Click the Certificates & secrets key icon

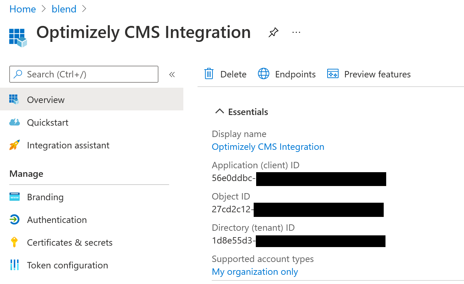(14, 242)
